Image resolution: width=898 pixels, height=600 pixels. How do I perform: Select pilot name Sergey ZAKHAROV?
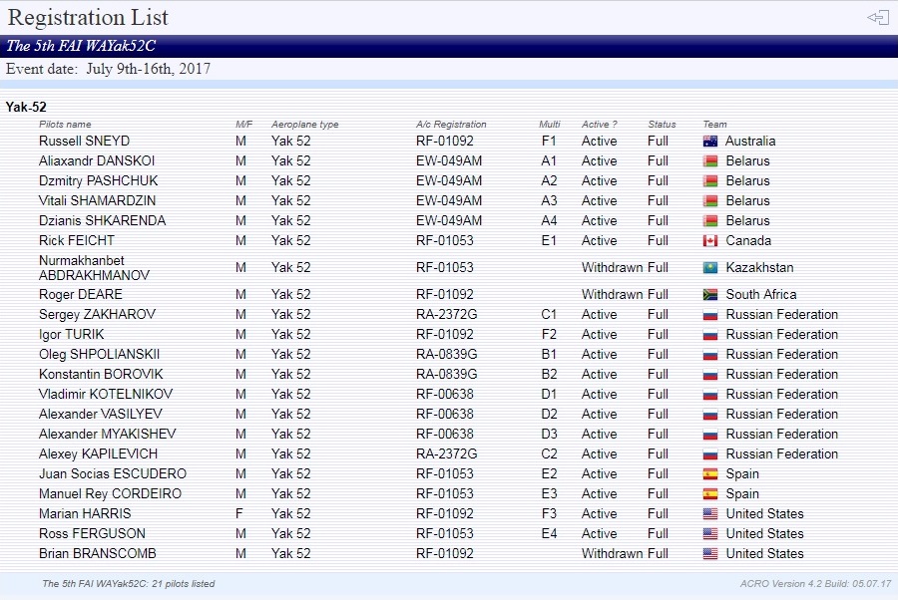pyautogui.click(x=98, y=315)
